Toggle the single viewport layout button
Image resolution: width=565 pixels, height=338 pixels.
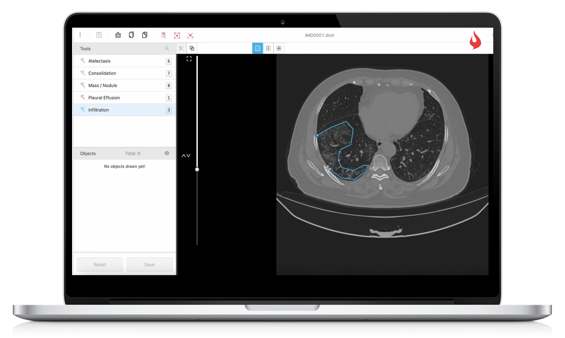click(x=258, y=48)
